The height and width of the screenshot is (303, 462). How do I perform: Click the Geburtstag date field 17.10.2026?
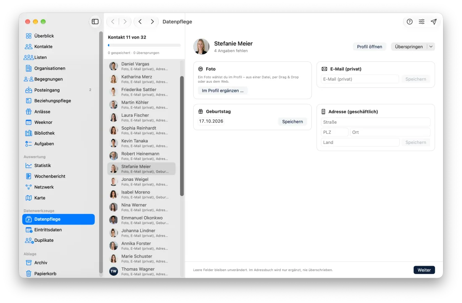point(211,121)
